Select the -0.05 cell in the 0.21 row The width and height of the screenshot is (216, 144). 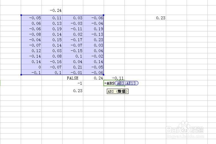(93, 67)
